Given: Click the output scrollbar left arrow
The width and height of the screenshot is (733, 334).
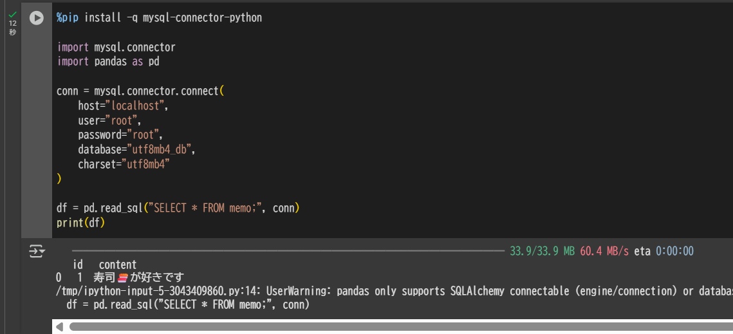Looking at the screenshot, I should tap(60, 327).
